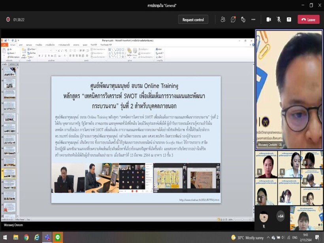Click the Paste icon in PowerPoint ribbon
This screenshot has width=324, height=243.
(x=4, y=51)
